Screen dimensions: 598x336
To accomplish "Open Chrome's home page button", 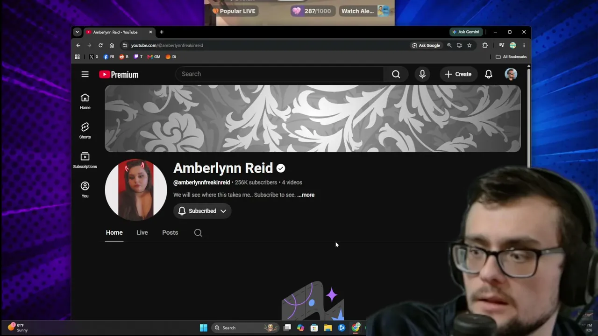I will point(112,45).
